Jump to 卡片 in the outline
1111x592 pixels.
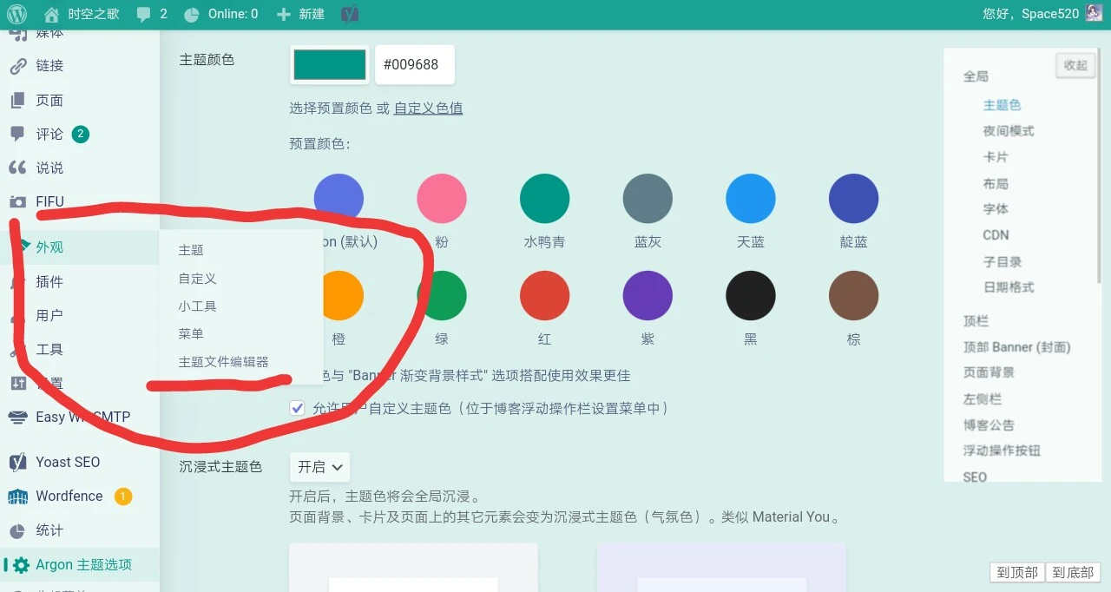pyautogui.click(x=996, y=157)
